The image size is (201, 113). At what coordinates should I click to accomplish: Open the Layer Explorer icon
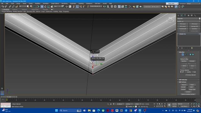pyautogui.click(x=115, y=7)
